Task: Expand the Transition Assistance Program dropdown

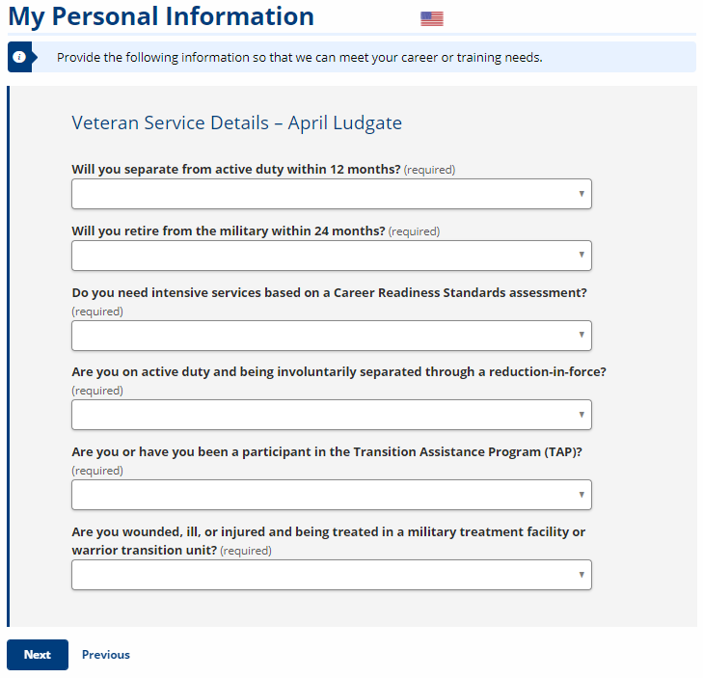Action: pyautogui.click(x=332, y=495)
